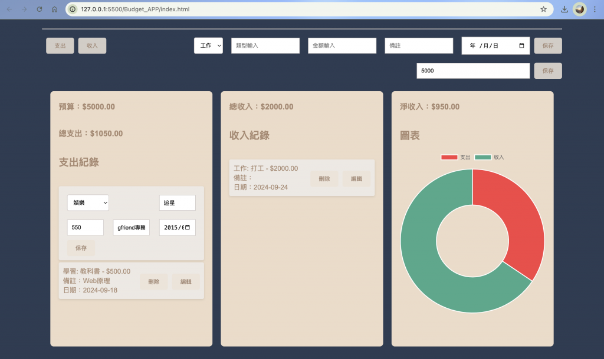Expand the 娛樂 category dropdown in expense edit
The width and height of the screenshot is (604, 359).
tap(88, 203)
